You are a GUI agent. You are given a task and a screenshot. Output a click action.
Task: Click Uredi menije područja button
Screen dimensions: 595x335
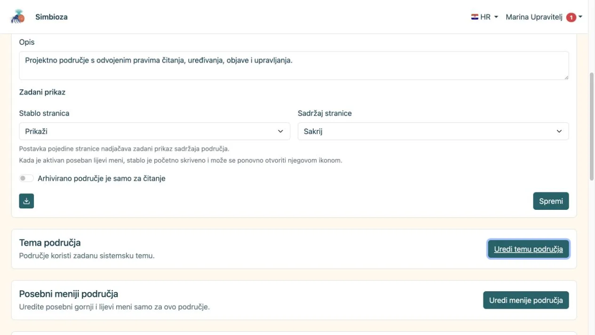(x=526, y=300)
